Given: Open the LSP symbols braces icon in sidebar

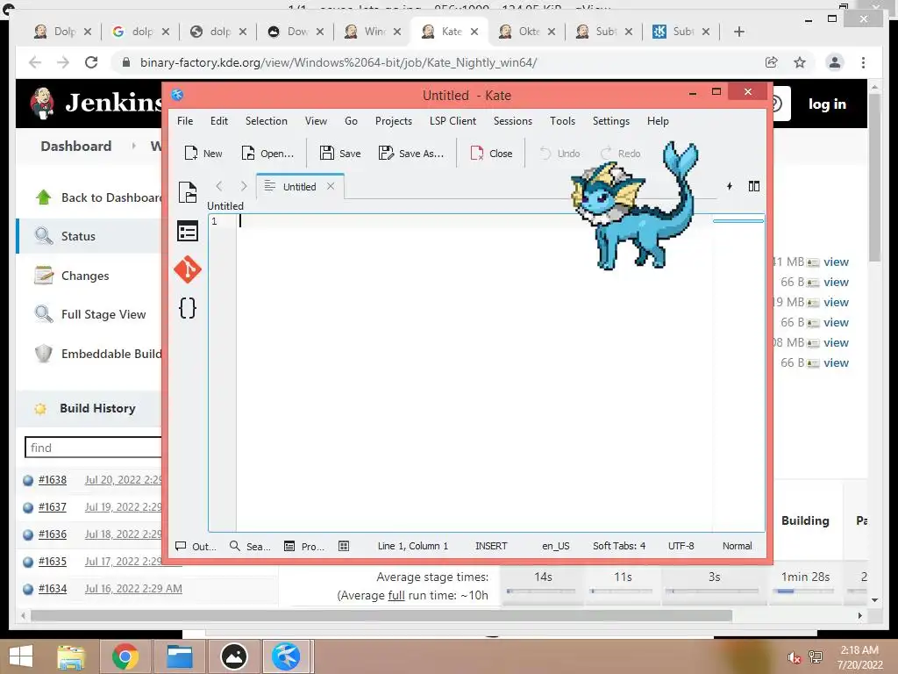Looking at the screenshot, I should 188,308.
